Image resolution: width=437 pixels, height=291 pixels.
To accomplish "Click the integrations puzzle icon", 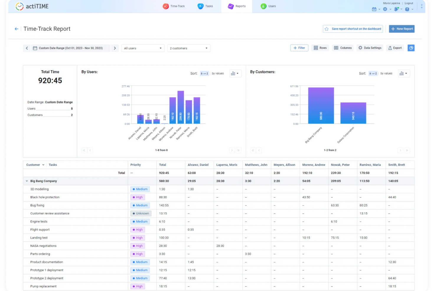I will coord(396,9).
